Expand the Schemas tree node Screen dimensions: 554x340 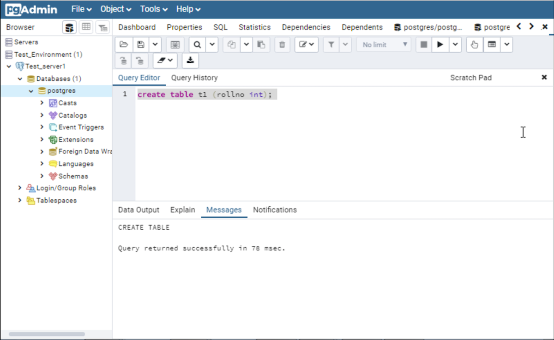(x=42, y=176)
